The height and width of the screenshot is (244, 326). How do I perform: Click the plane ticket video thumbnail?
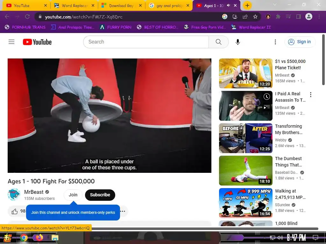(x=245, y=73)
